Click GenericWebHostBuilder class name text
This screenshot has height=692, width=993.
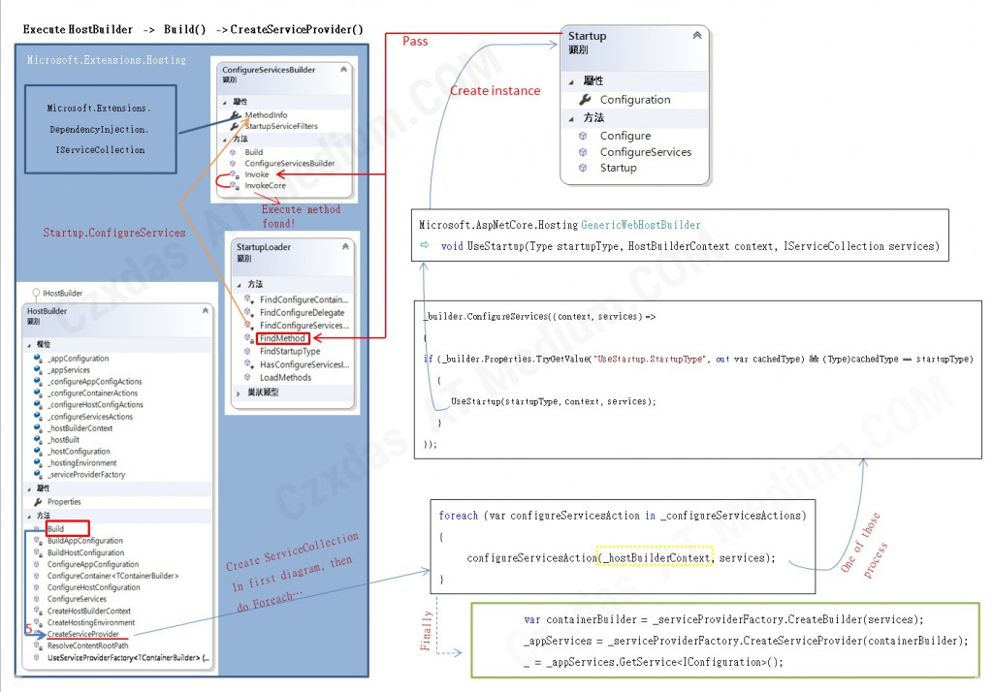pyautogui.click(x=640, y=225)
